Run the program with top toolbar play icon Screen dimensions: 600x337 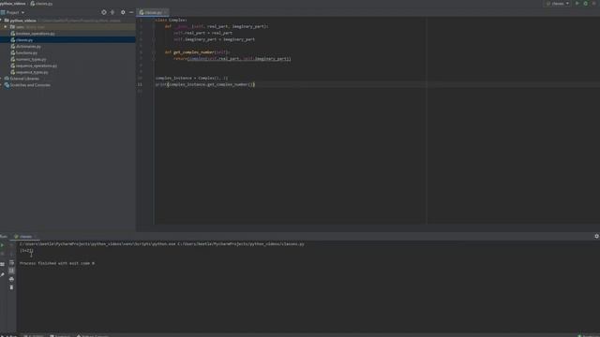pyautogui.click(x=577, y=3)
